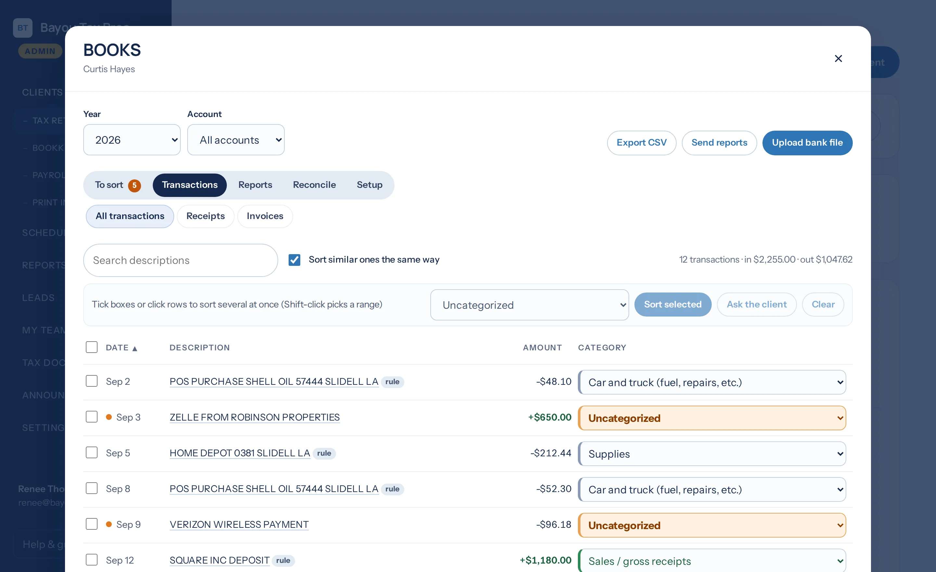Screen dimensions: 936x572
Task: Open the bulk Uncategorized category dropdown
Action: pos(529,305)
